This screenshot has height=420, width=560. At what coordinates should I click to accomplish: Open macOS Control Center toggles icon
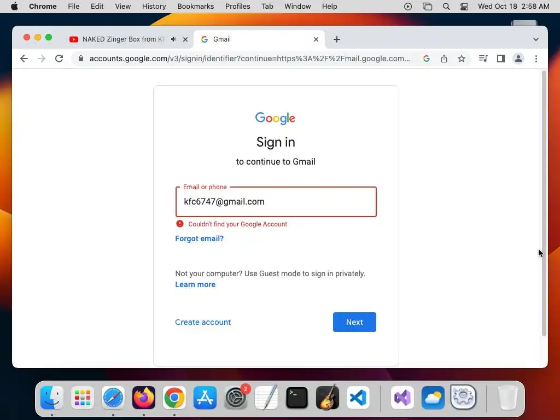(464, 7)
